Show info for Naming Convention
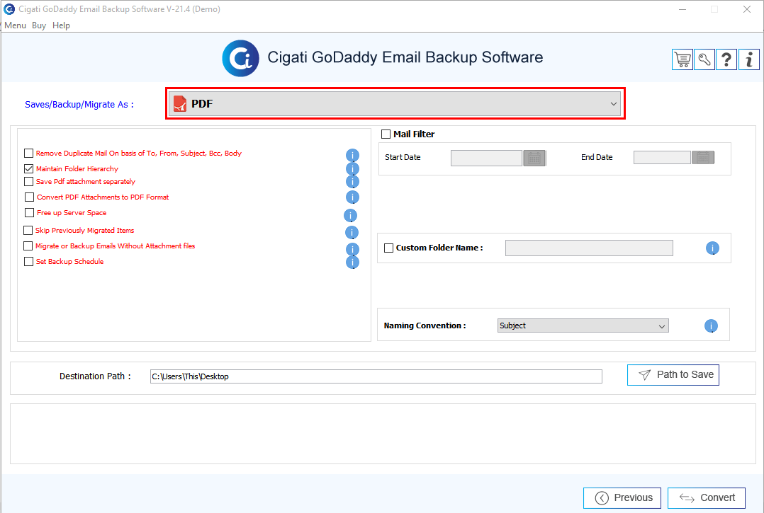The width and height of the screenshot is (764, 513). click(x=711, y=325)
